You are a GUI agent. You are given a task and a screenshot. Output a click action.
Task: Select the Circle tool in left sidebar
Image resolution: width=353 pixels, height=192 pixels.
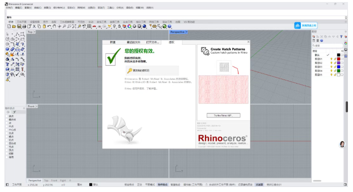pos(8,40)
